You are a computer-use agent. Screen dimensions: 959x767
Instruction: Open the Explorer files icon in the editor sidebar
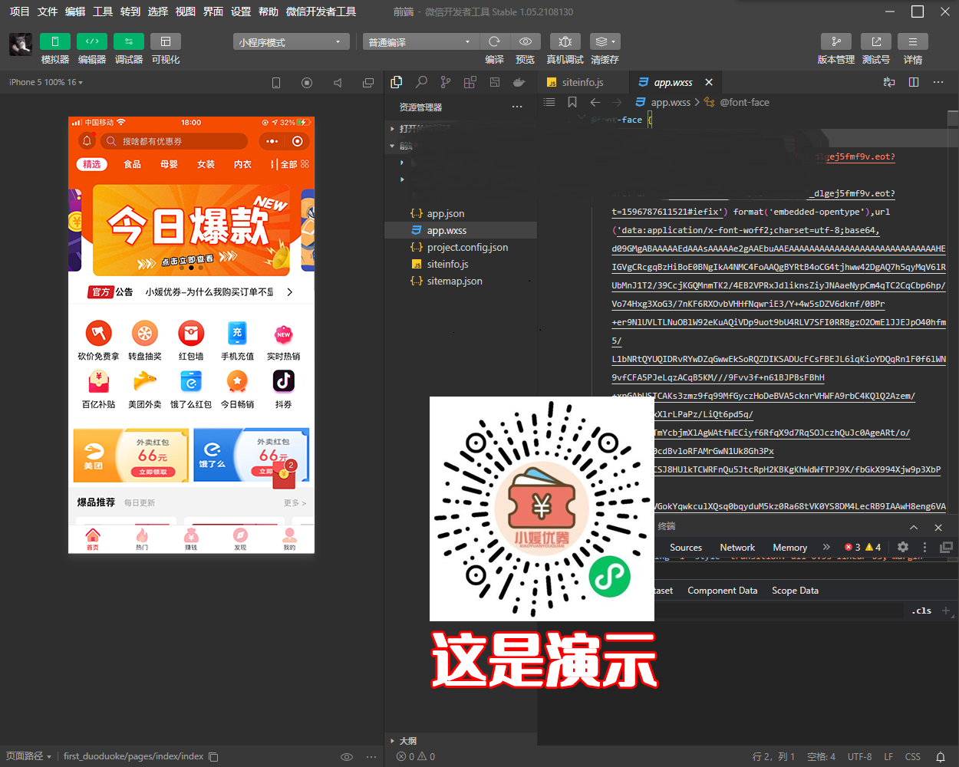click(397, 82)
